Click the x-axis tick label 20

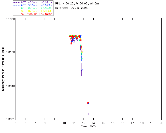[x=161, y=123]
